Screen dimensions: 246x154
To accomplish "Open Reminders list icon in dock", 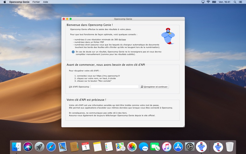I will click(x=109, y=147).
